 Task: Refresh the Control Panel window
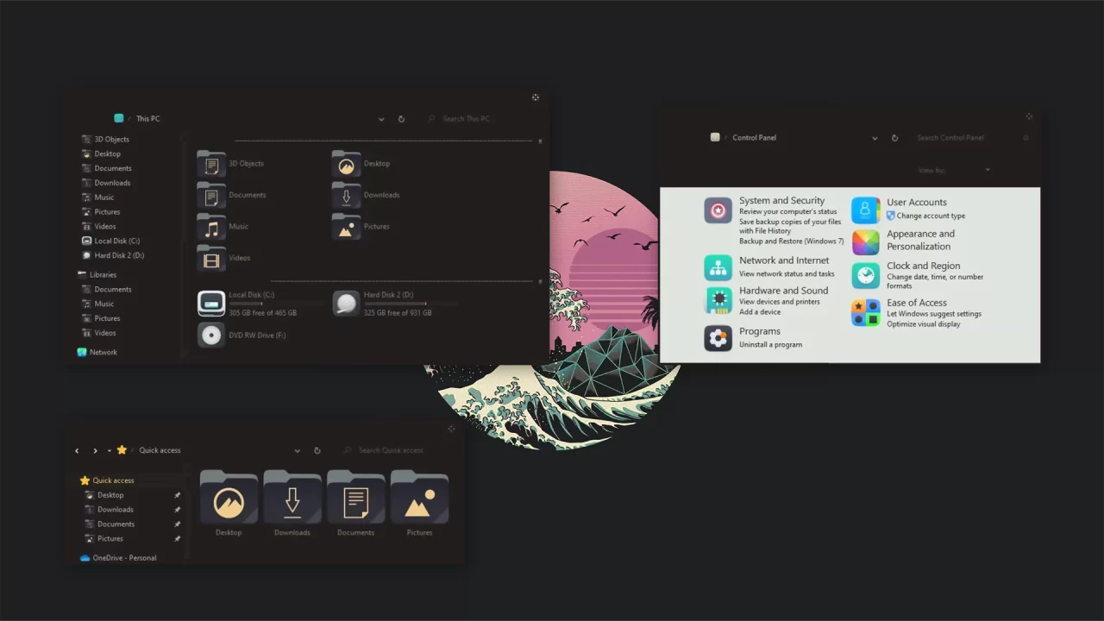point(894,138)
